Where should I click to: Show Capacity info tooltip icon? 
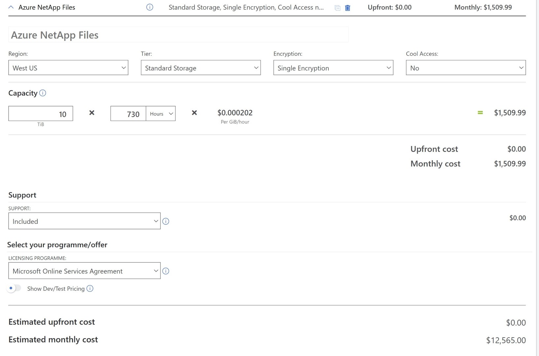[x=43, y=93]
